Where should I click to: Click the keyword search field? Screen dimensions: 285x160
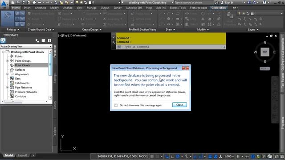click(x=194, y=3)
